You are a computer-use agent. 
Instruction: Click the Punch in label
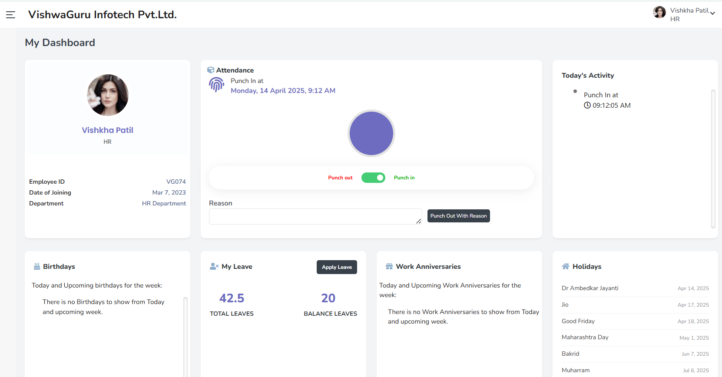404,178
